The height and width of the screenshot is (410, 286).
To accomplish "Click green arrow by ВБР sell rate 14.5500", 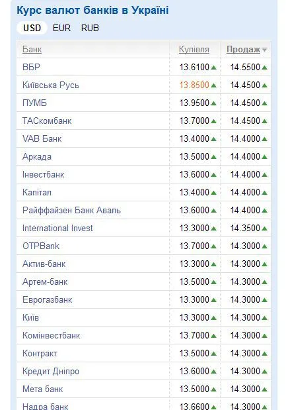I will (x=264, y=68).
